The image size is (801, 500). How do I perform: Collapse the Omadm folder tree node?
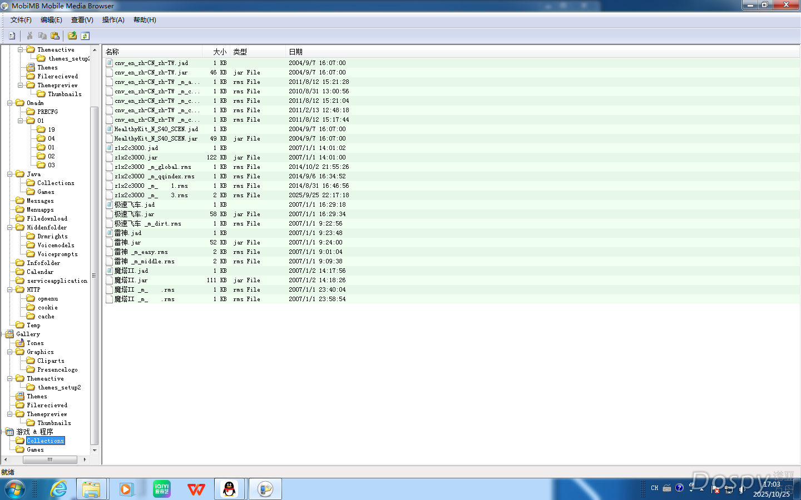10,103
